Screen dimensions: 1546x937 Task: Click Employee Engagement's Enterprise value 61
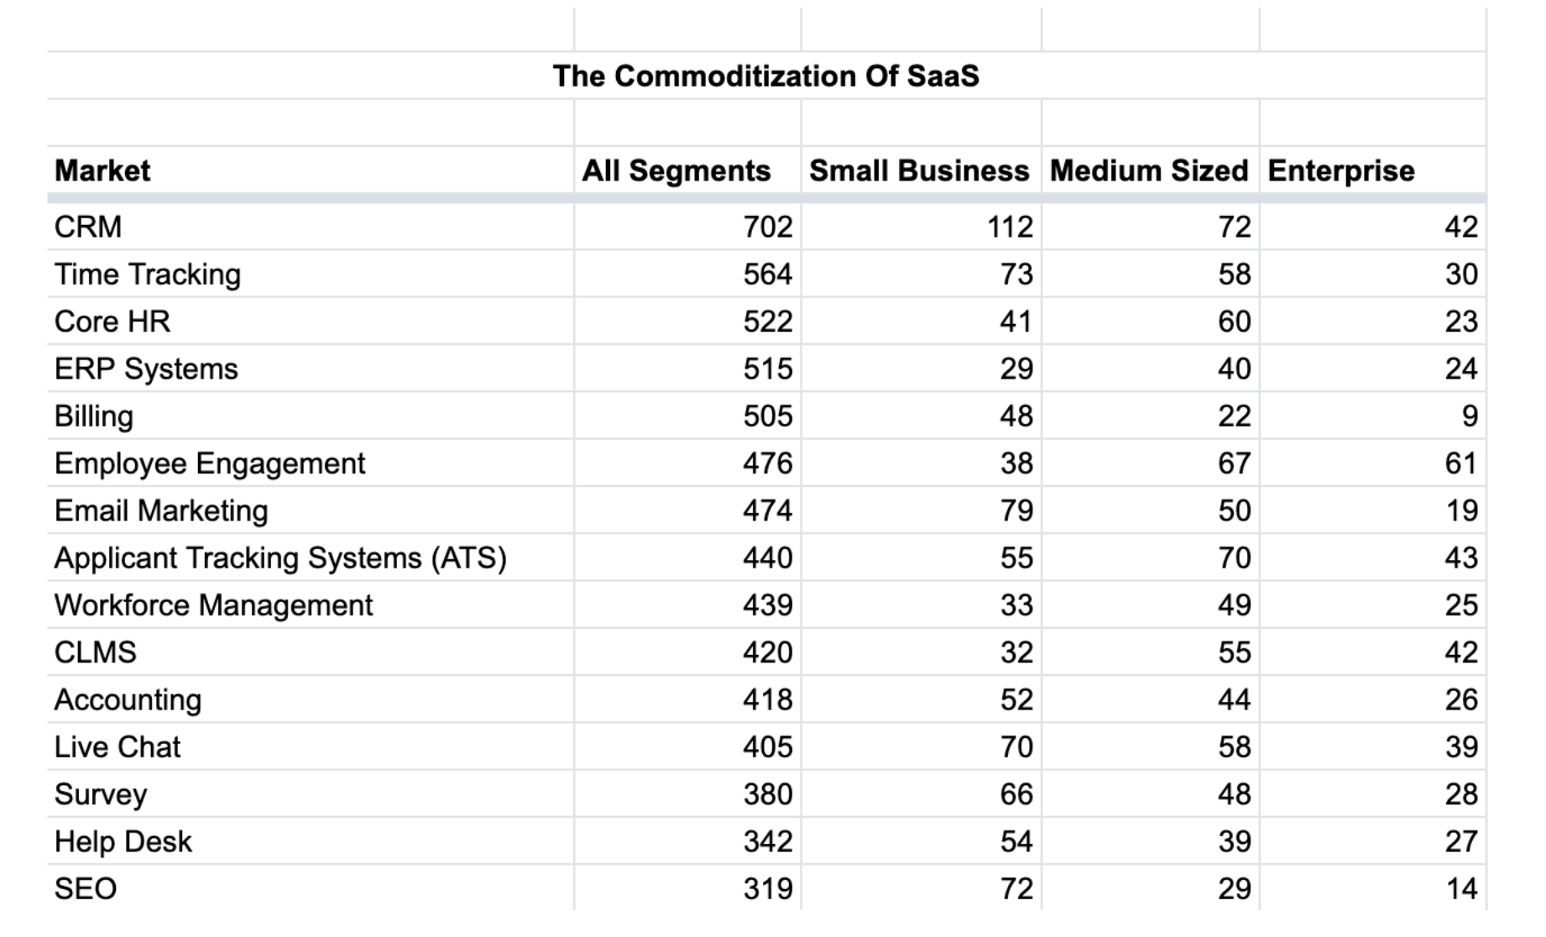(x=1460, y=463)
